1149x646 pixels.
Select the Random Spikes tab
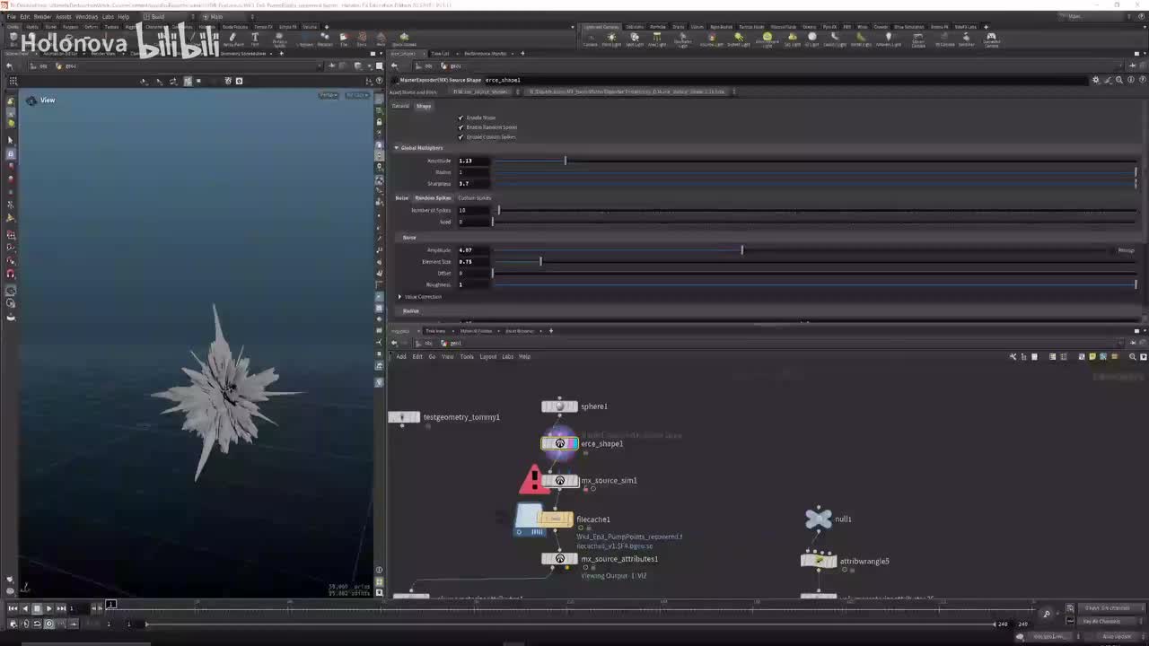coord(433,198)
